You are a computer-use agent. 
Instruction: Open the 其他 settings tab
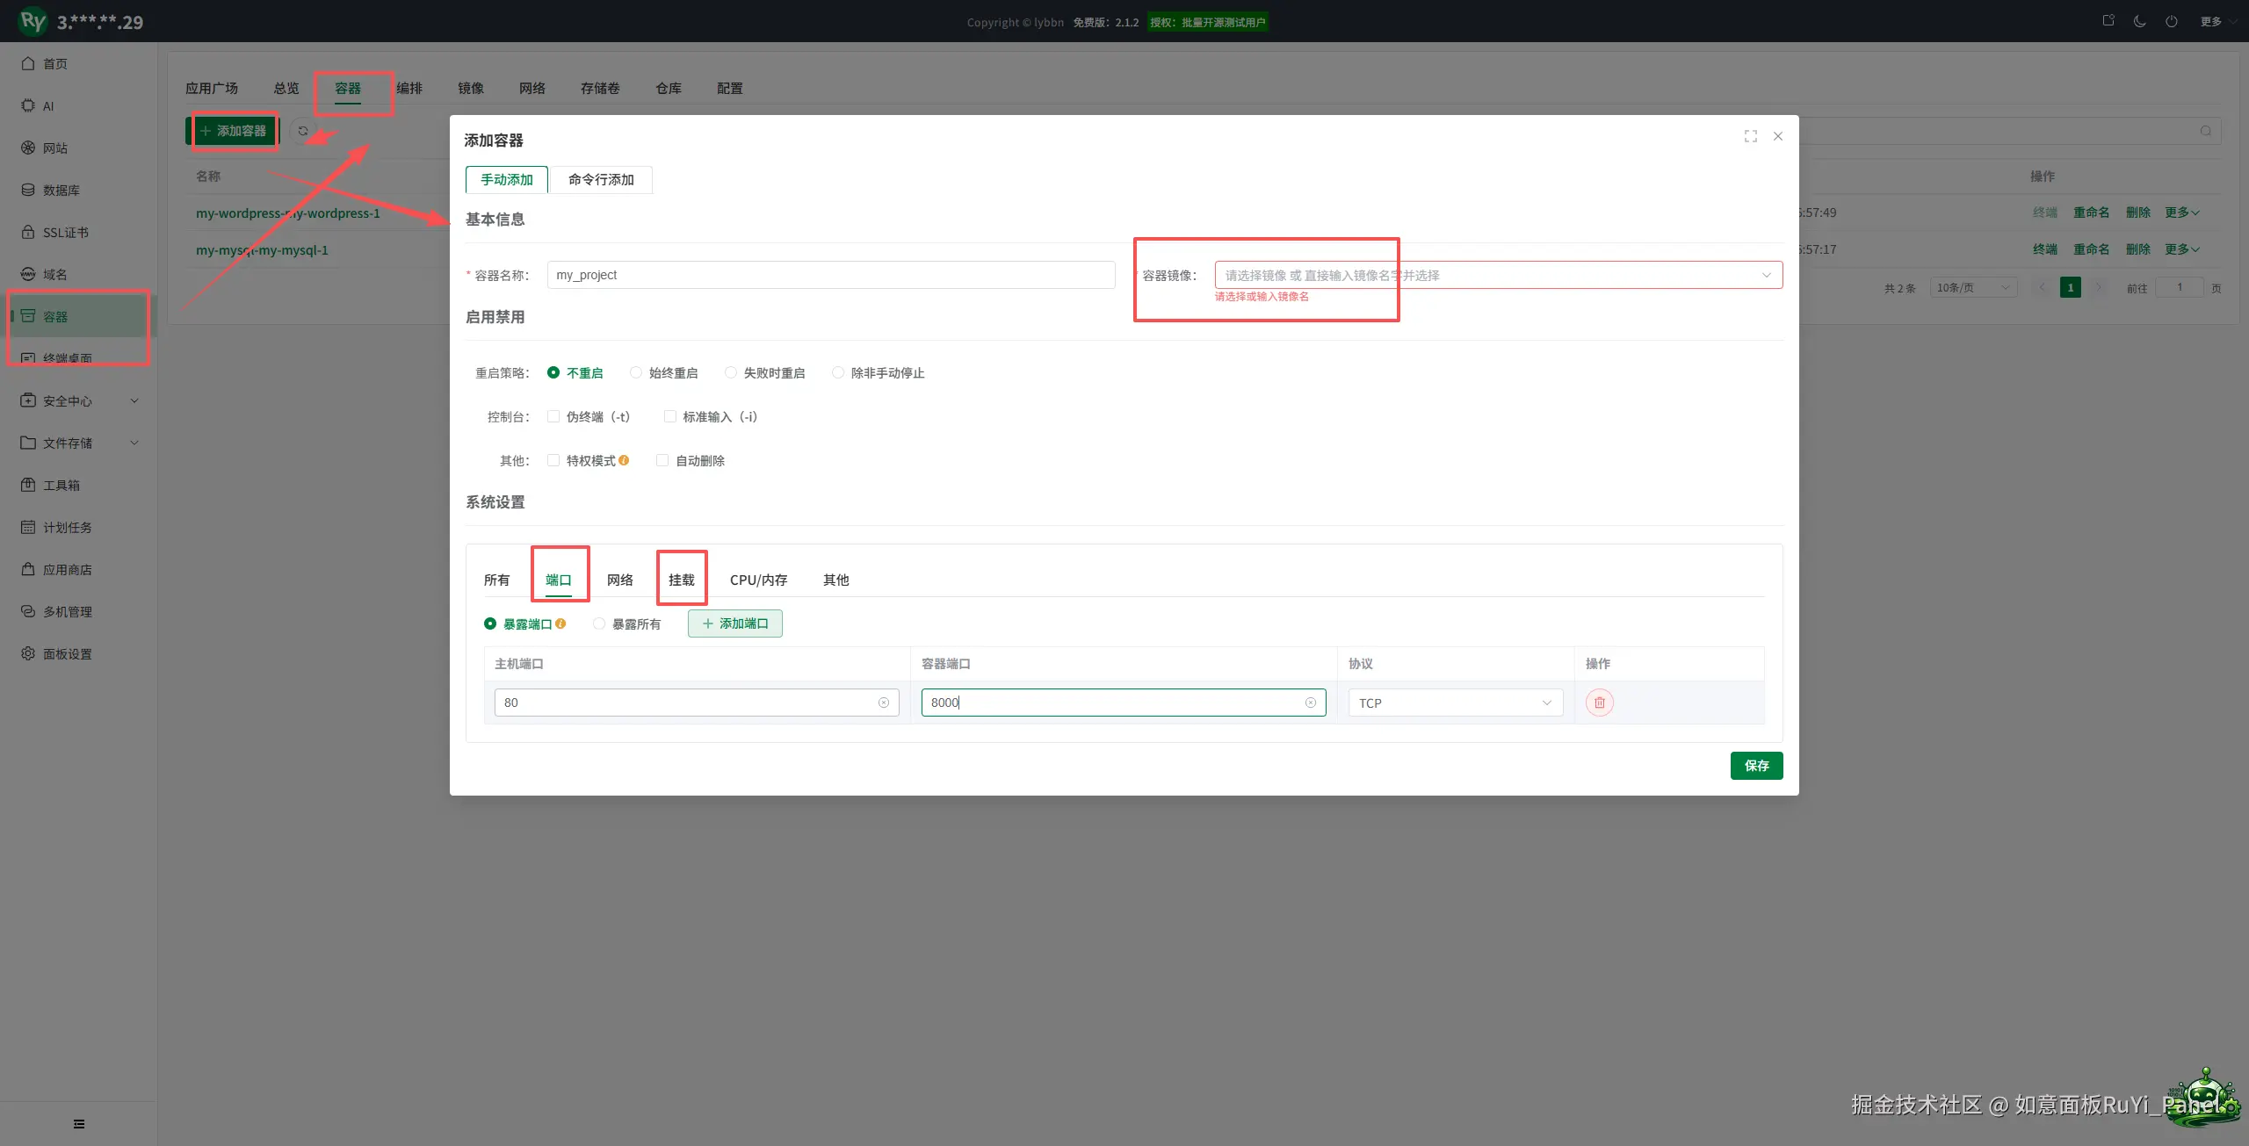(x=836, y=580)
